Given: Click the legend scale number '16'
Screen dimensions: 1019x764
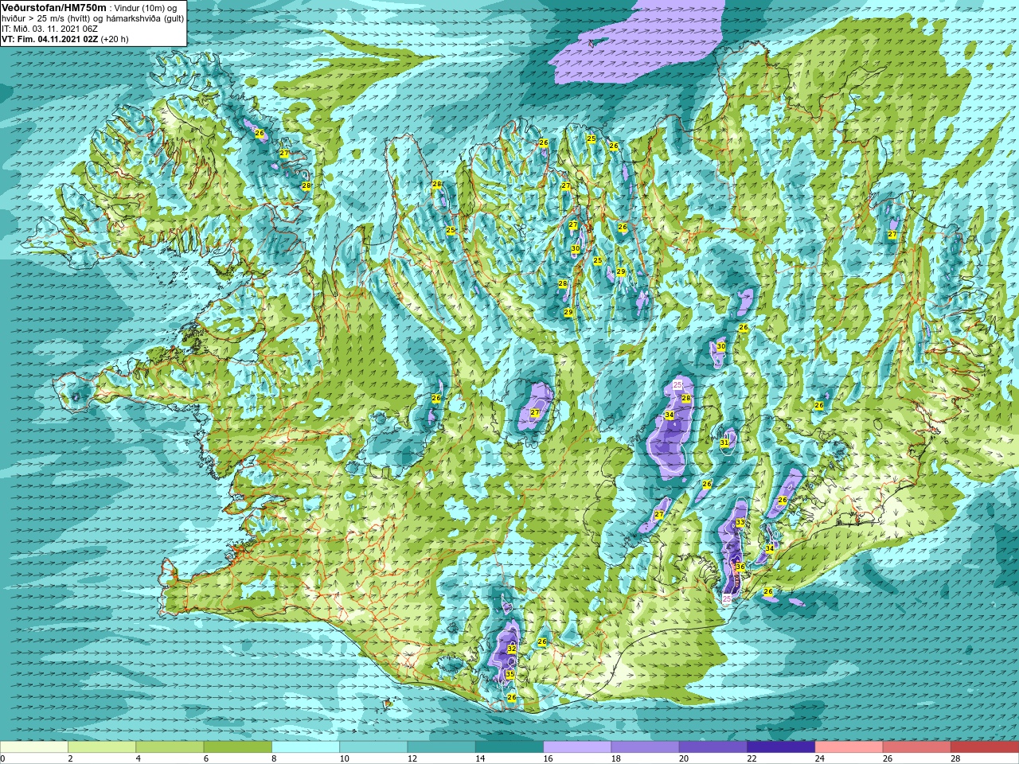Looking at the screenshot, I should tap(549, 758).
